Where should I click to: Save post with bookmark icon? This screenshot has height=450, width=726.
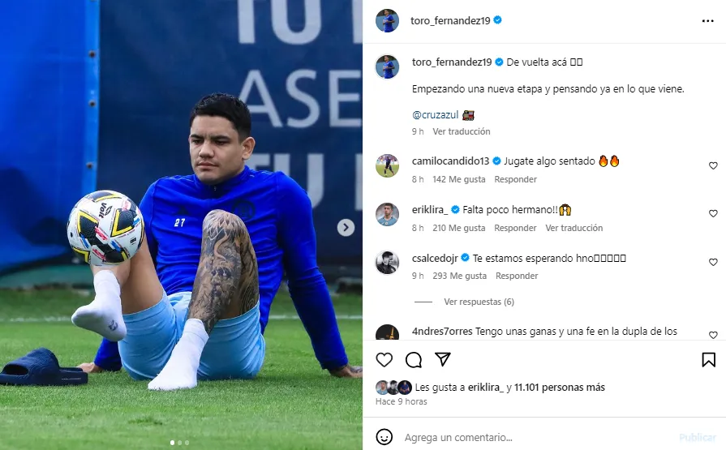(x=708, y=360)
